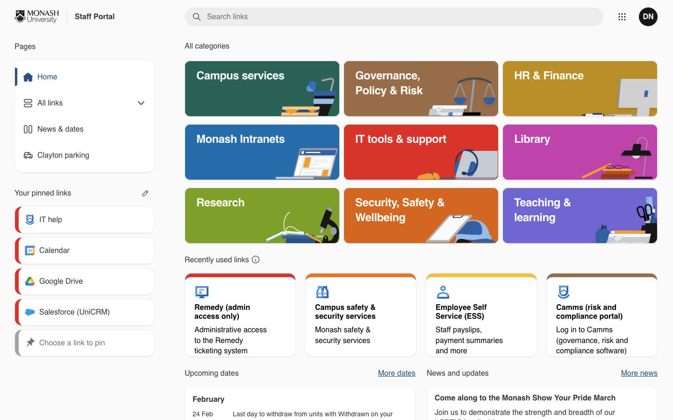Open the Library category
The width and height of the screenshot is (673, 420).
point(580,152)
